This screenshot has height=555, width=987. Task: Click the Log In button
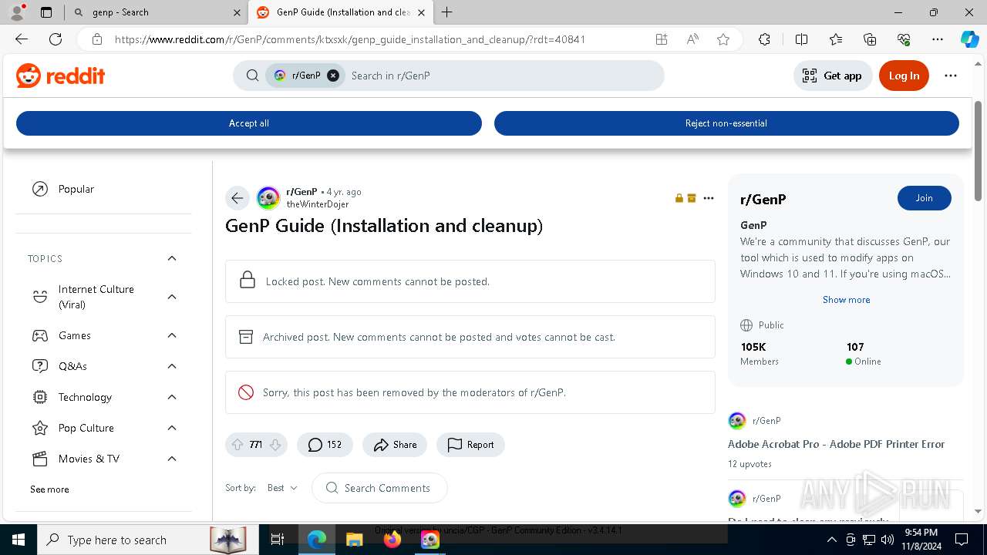pyautogui.click(x=904, y=76)
